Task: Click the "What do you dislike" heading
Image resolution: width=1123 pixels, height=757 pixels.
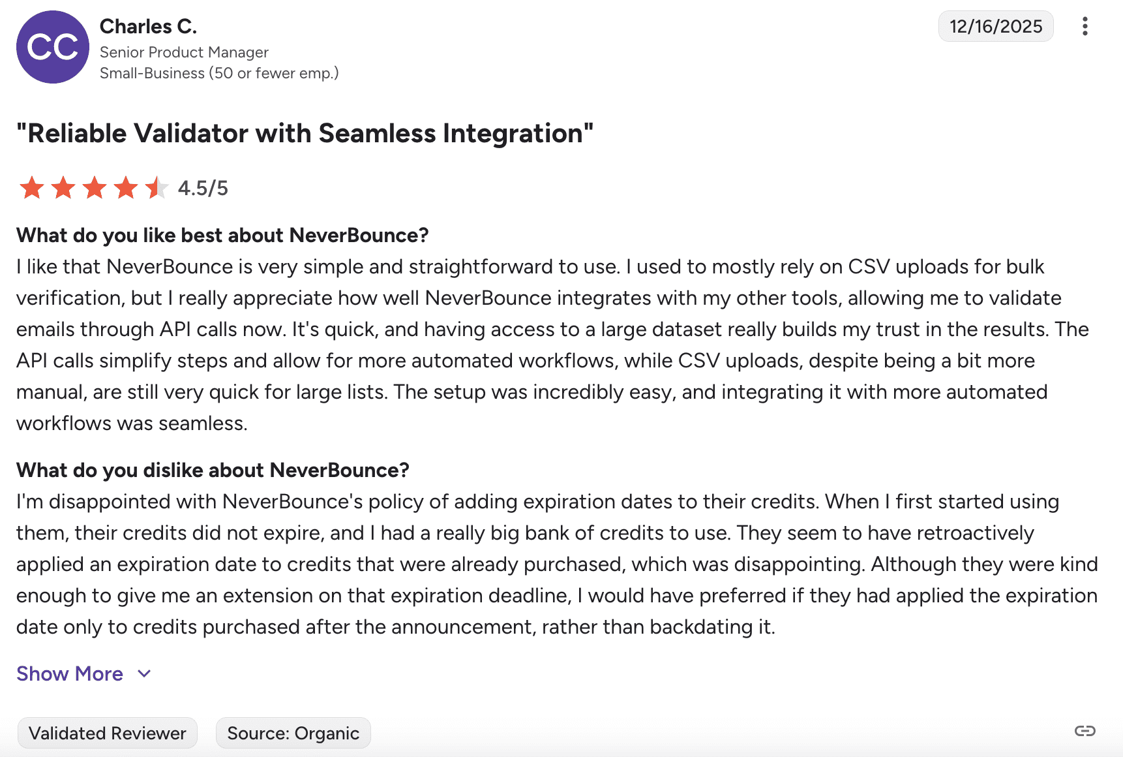Action: 213,470
